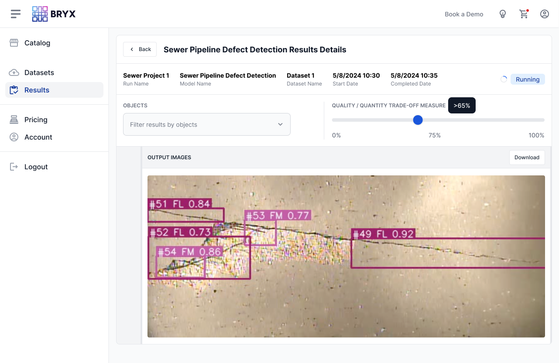The image size is (559, 363).
Task: Click the Datasets cloud upload icon
Action: click(14, 72)
